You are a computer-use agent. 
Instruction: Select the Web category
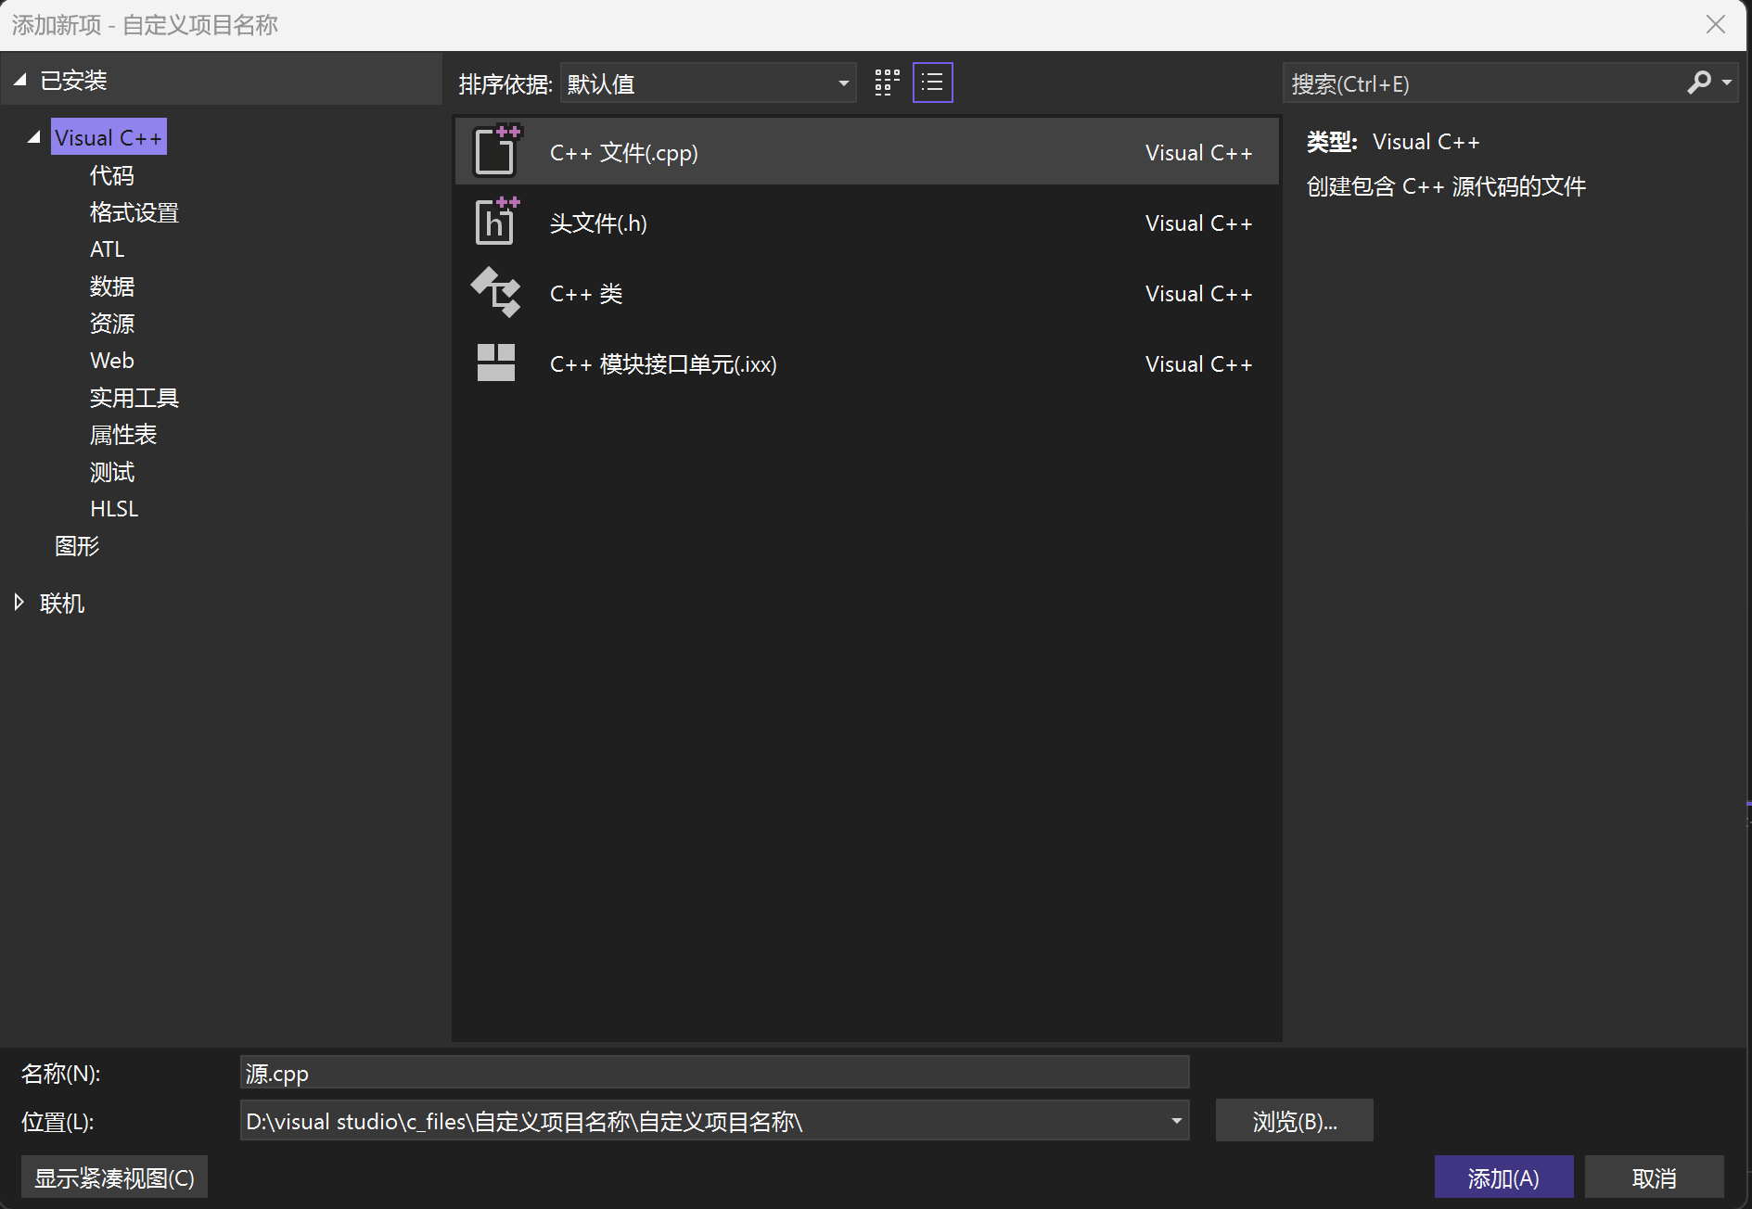click(x=112, y=361)
